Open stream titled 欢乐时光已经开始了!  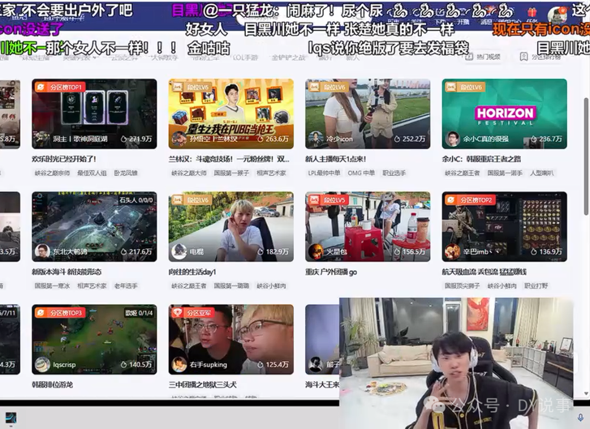coord(64,159)
